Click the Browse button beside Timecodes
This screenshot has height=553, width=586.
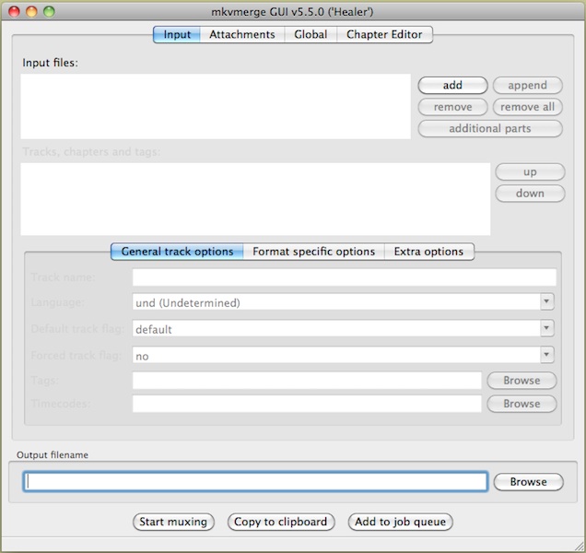(522, 404)
